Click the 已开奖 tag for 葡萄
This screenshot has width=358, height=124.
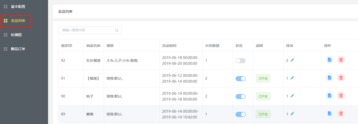(x=263, y=114)
